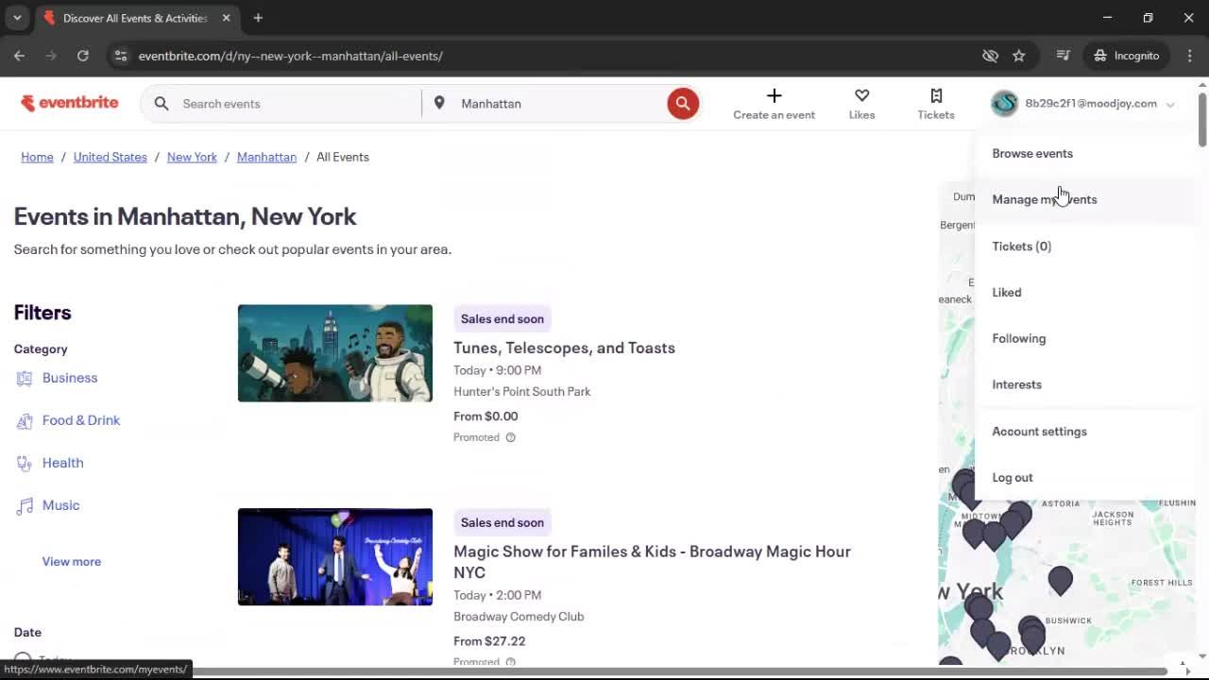Click the Health category link
The width and height of the screenshot is (1209, 680).
63,463
